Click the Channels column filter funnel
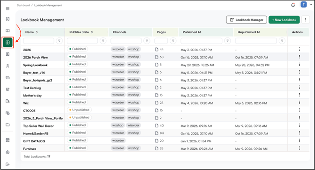315x170 pixels. (147, 41)
